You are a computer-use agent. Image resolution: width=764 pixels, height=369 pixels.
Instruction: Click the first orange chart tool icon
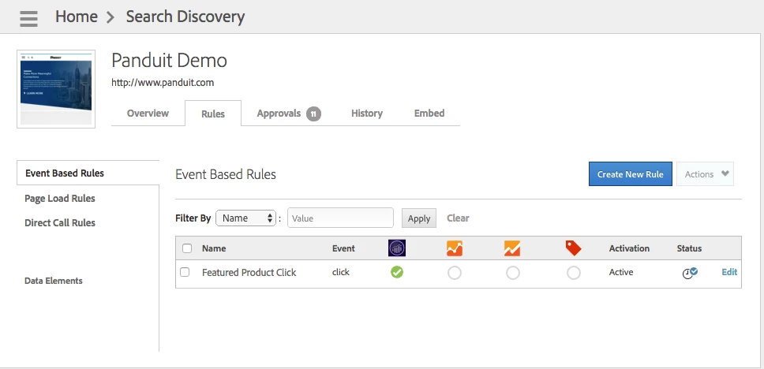[x=454, y=248]
